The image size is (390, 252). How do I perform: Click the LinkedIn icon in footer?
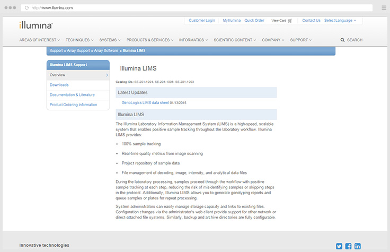pyautogui.click(x=358, y=246)
